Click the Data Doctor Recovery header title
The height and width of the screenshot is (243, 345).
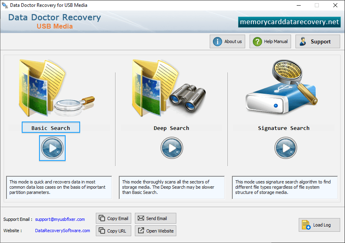55,17
